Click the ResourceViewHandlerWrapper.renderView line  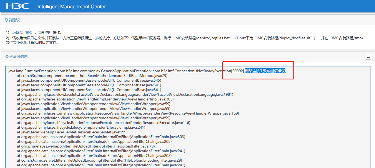click(x=128, y=113)
